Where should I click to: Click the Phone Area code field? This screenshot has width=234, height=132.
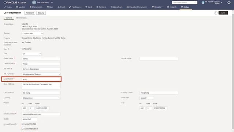pyautogui.click(x=31, y=108)
